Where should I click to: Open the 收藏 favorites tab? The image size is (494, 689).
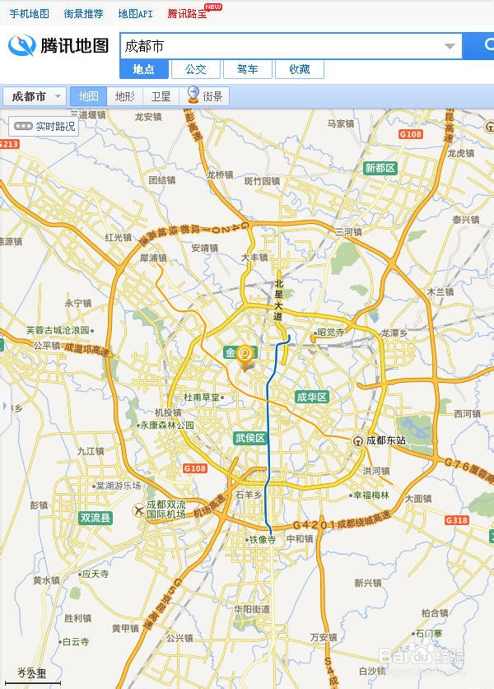[x=300, y=69]
